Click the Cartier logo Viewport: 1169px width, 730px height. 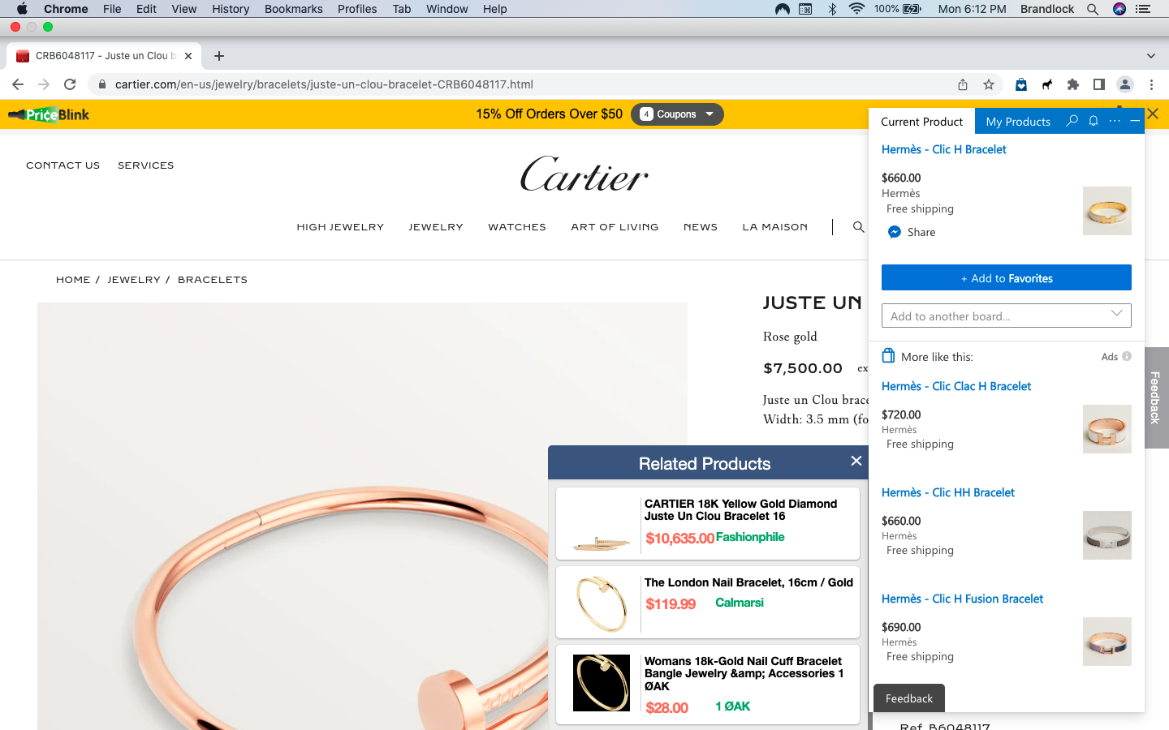tap(584, 174)
